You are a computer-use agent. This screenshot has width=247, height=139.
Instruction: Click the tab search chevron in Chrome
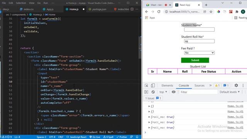[x=223, y=3]
